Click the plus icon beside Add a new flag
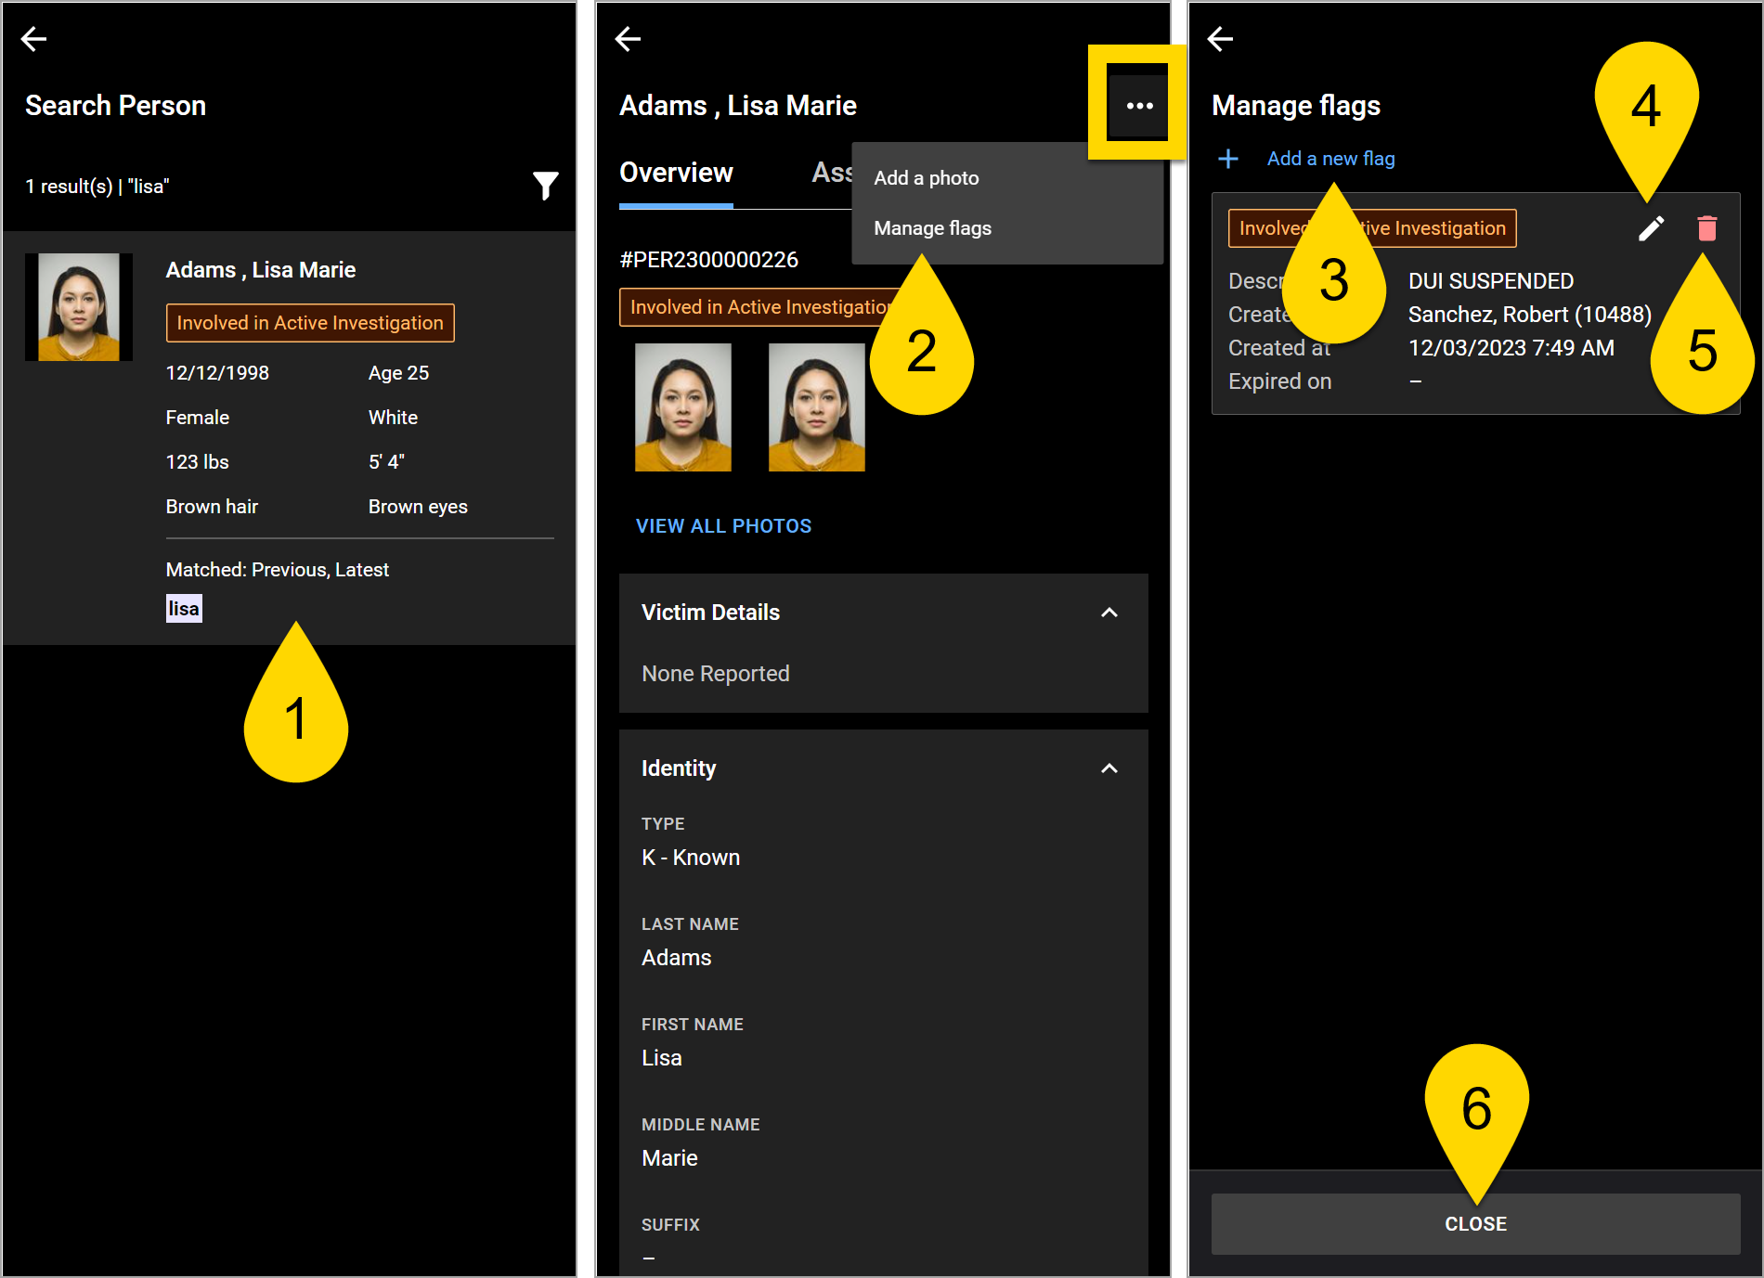This screenshot has height=1278, width=1764. (x=1228, y=159)
